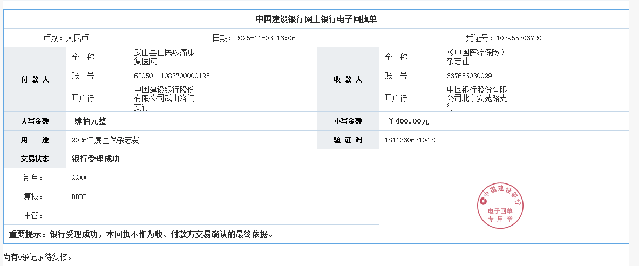Select the currency value 人民币

click(78, 38)
